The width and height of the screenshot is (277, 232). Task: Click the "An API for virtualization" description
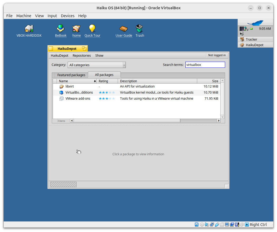tap(137, 86)
